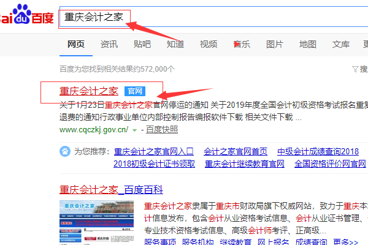
Task: Open 重庆会计继续教育官网 suggestion
Action: (x=245, y=164)
